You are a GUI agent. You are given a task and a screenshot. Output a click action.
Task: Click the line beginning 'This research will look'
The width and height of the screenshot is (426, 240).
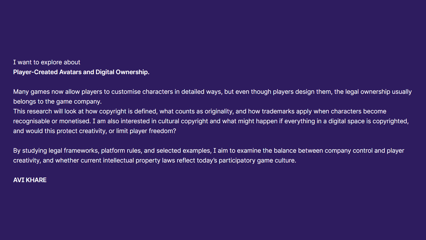(x=200, y=111)
